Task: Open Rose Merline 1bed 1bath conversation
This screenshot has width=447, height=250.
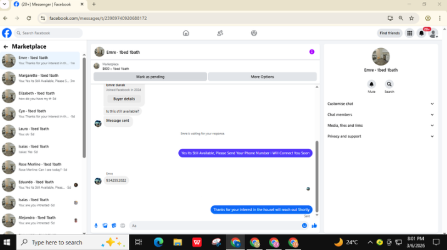Action: click(41, 167)
